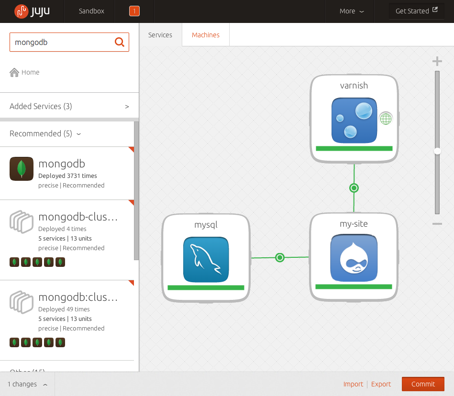Screen dimensions: 454x396
Task: Zoom out with the minus icon
Action: pyautogui.click(x=437, y=224)
